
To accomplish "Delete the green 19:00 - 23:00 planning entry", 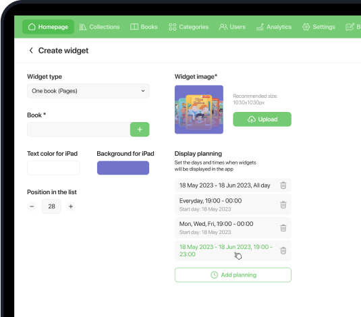I will click(x=283, y=250).
